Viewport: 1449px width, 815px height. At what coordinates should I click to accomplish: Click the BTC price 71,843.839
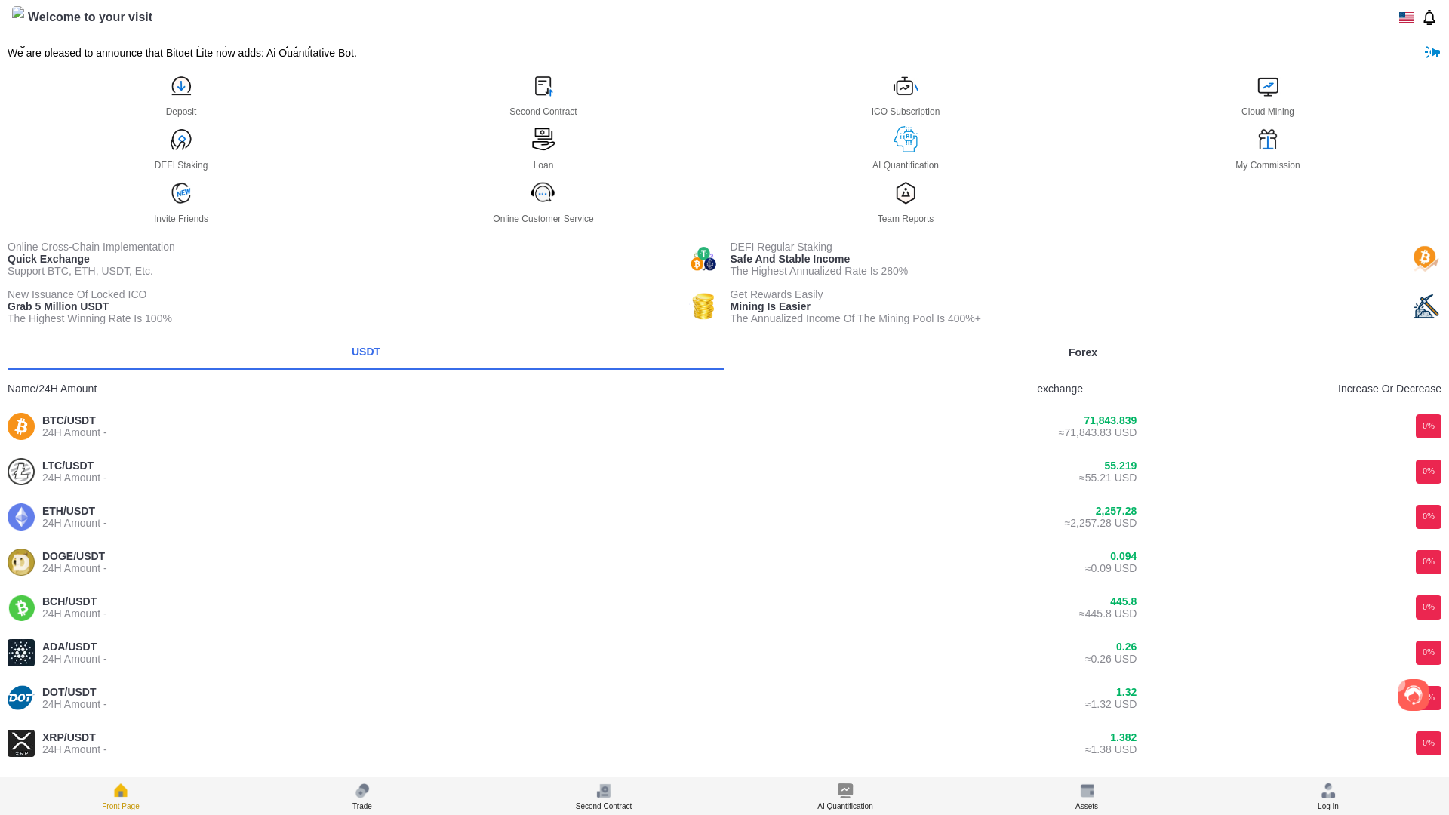tap(1110, 420)
